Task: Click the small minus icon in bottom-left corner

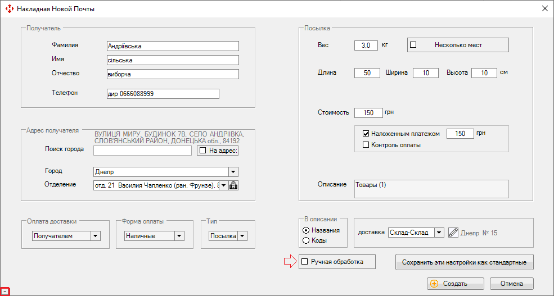Action: point(4,292)
